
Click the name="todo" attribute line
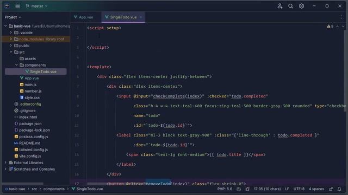pos(147,115)
